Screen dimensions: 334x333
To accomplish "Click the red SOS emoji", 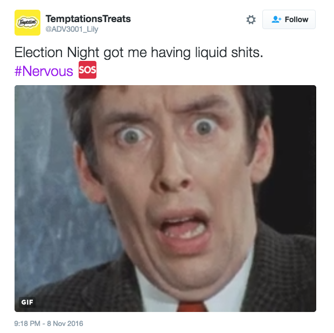I will point(88,70).
